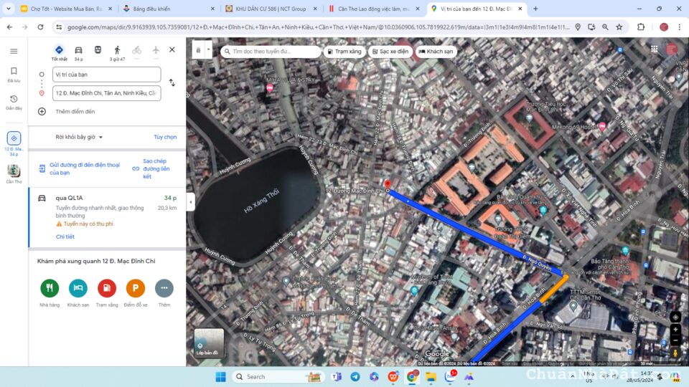The width and height of the screenshot is (689, 387).
Task: Expand the 'Rời khỏi bây giờ' departure dropdown
Action: pyautogui.click(x=79, y=137)
